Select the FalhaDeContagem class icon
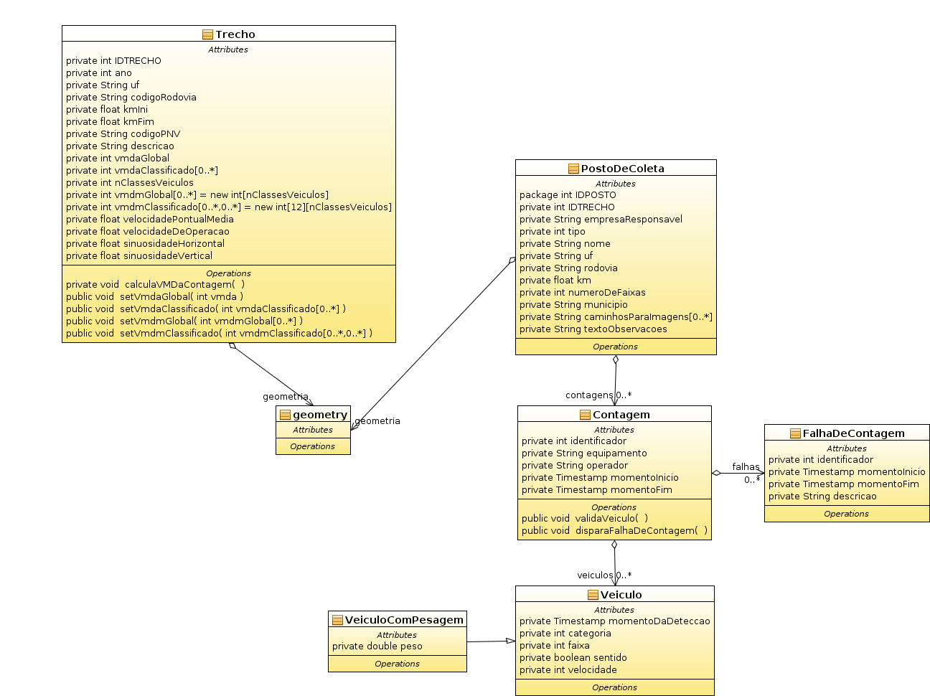 (795, 433)
